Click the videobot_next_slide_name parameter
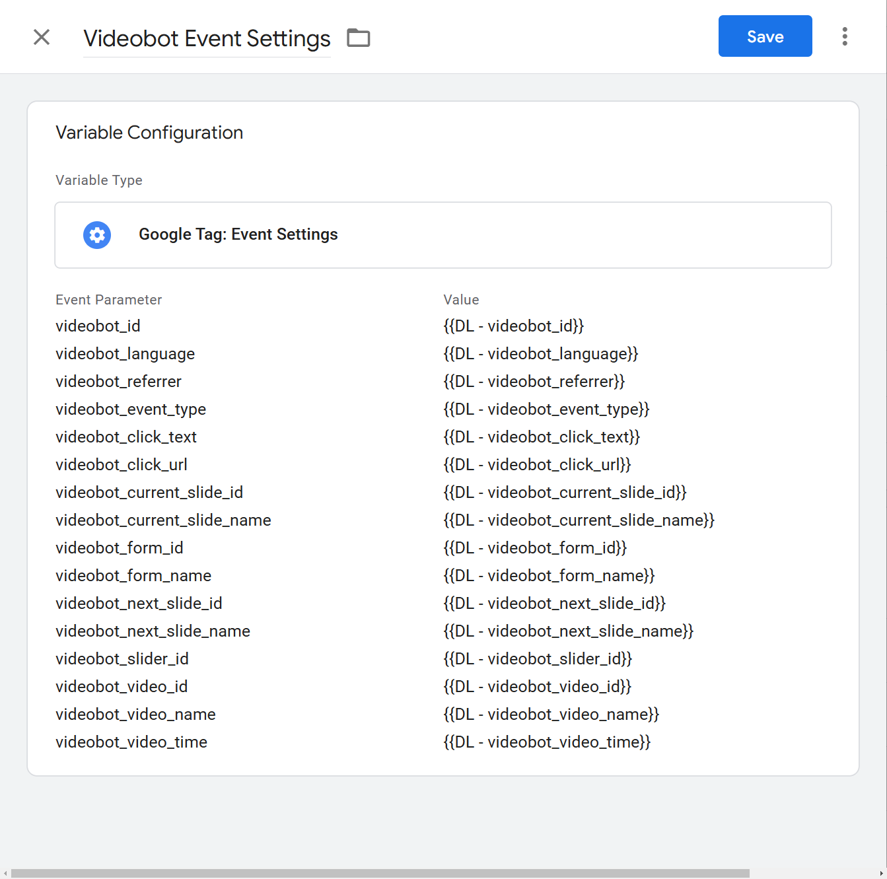The width and height of the screenshot is (887, 879). point(153,631)
